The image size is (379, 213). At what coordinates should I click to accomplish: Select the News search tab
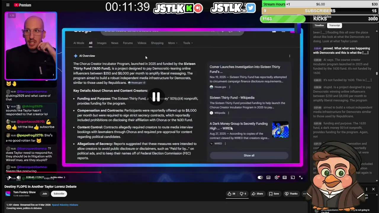(115, 43)
